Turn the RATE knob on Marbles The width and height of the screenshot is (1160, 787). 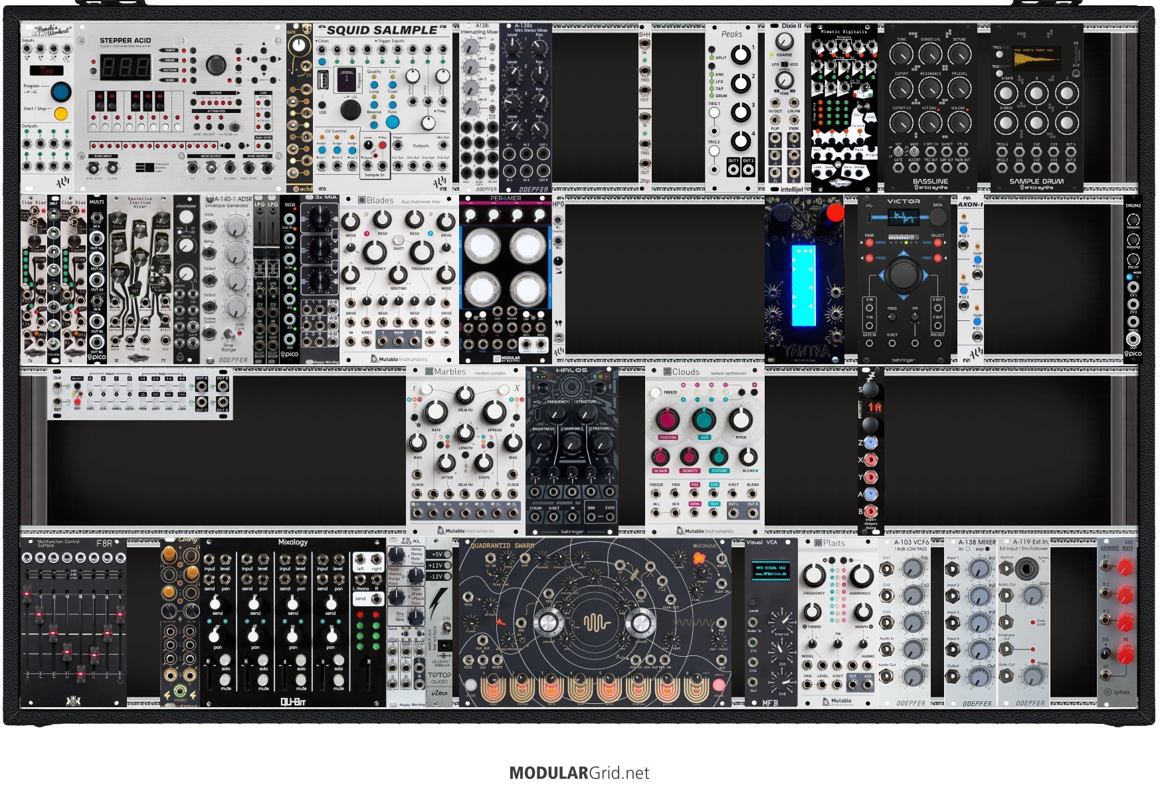pyautogui.click(x=436, y=411)
